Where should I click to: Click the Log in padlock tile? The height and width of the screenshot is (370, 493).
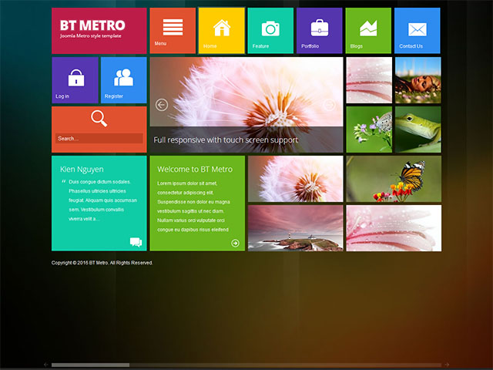75,80
